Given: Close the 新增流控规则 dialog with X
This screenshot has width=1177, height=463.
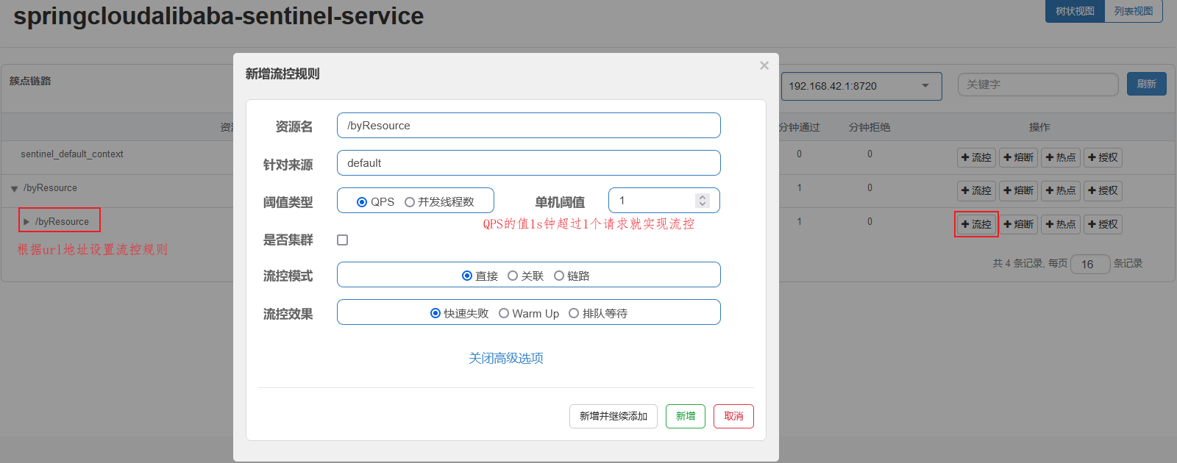Looking at the screenshot, I should click(764, 65).
